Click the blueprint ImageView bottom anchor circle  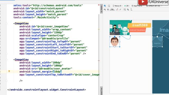point(157,47)
